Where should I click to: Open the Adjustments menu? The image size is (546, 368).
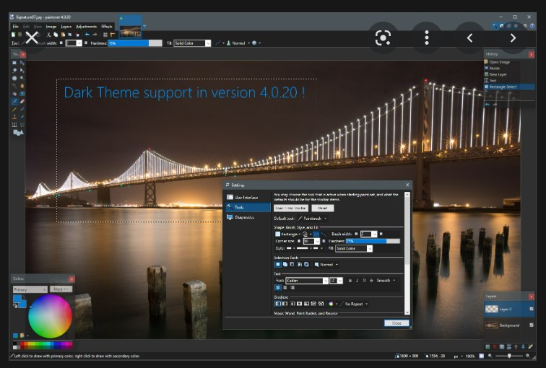click(x=86, y=27)
